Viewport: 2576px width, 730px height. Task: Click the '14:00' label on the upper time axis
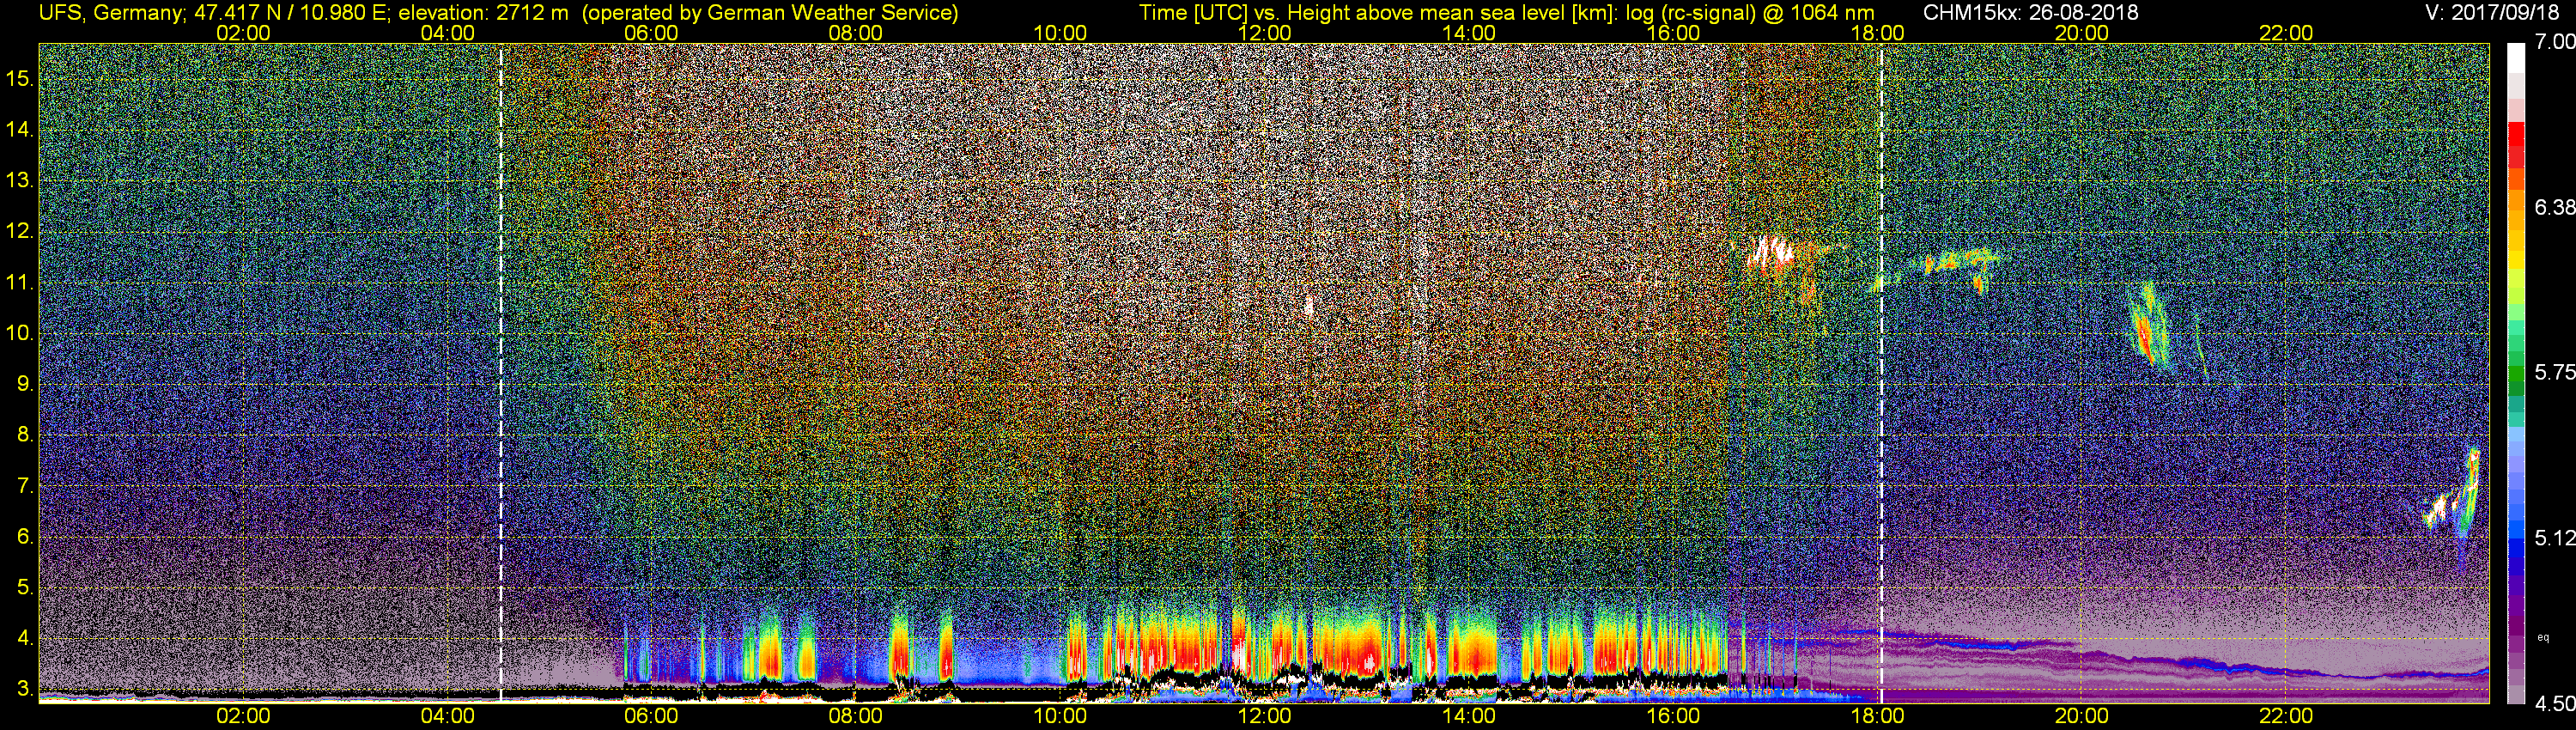(x=1469, y=33)
